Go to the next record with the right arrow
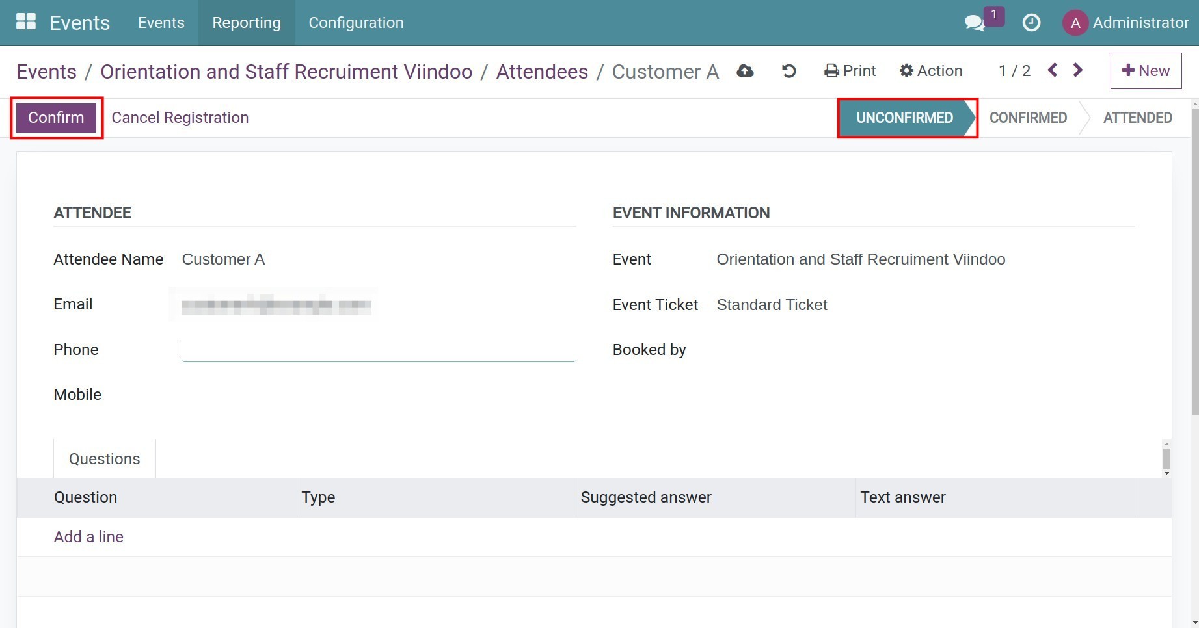This screenshot has height=628, width=1199. 1078,70
